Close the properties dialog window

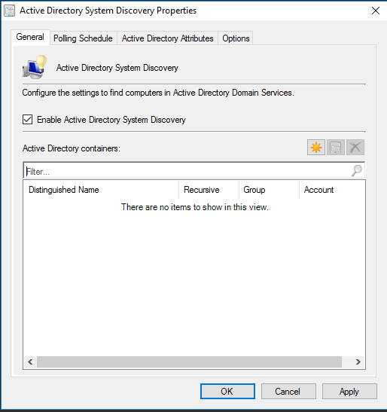376,11
